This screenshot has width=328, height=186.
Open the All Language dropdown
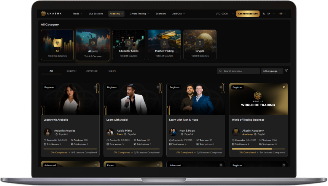[x=272, y=71]
